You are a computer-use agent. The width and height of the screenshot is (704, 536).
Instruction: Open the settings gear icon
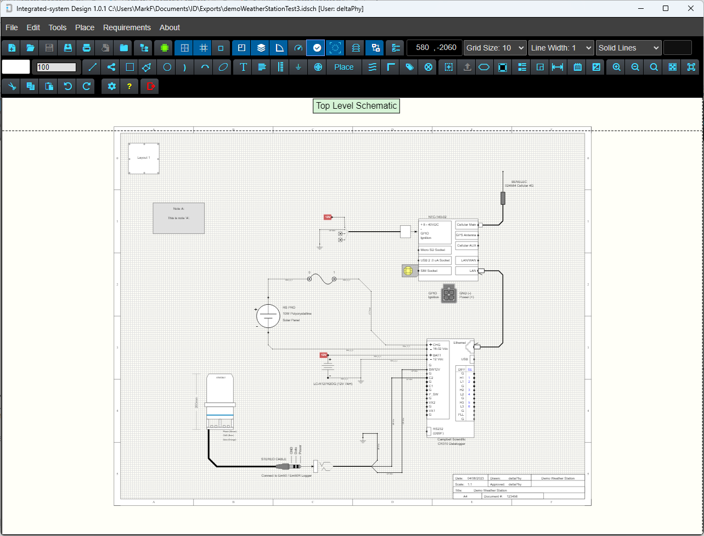point(111,86)
